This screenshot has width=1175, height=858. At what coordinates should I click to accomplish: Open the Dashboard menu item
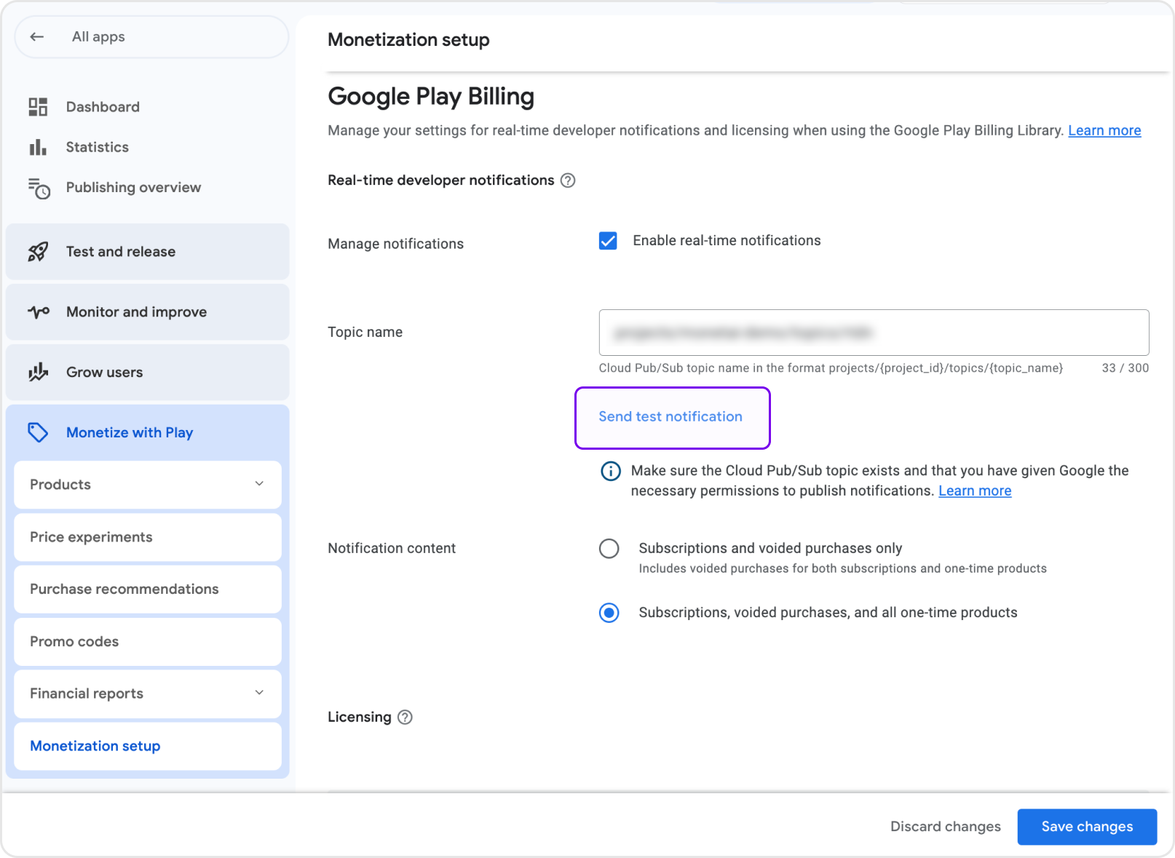click(103, 107)
